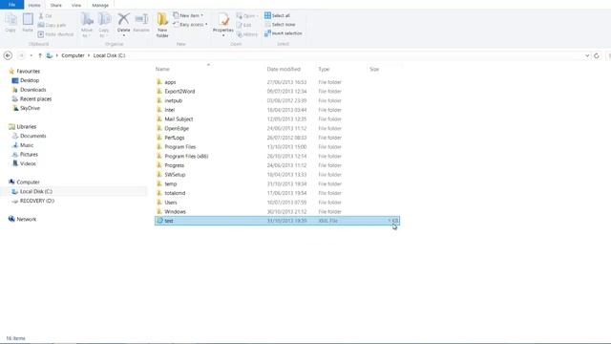Image resolution: width=611 pixels, height=344 pixels.
Task: Click the Forward navigation arrow
Action: click(21, 55)
